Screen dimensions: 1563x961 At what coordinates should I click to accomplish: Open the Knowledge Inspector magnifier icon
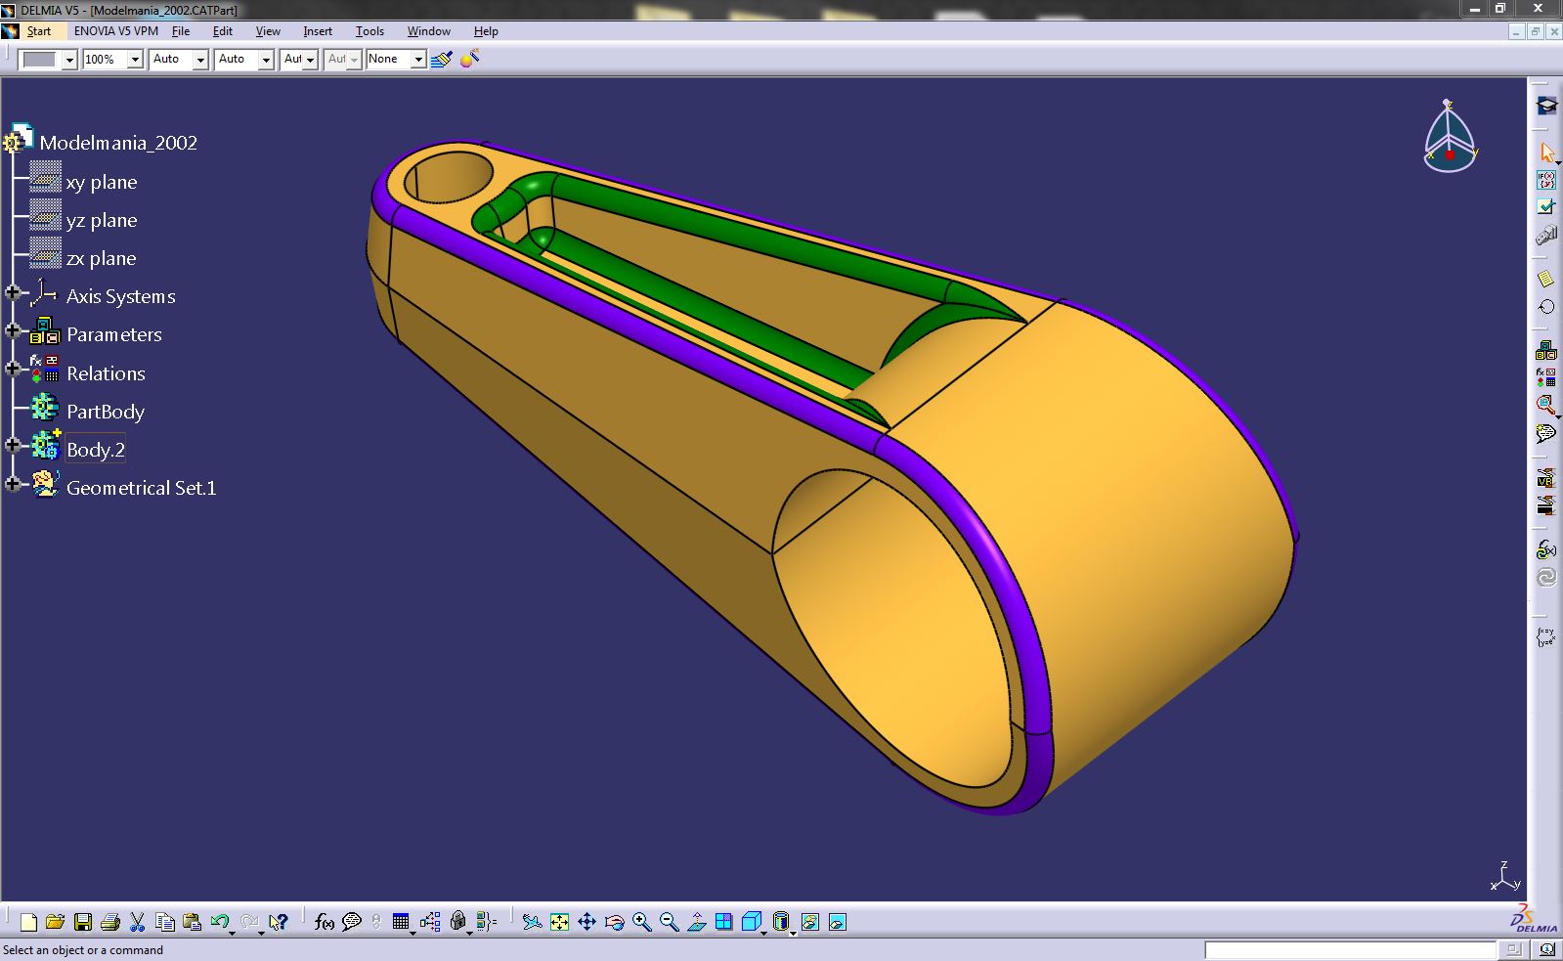(x=1545, y=405)
